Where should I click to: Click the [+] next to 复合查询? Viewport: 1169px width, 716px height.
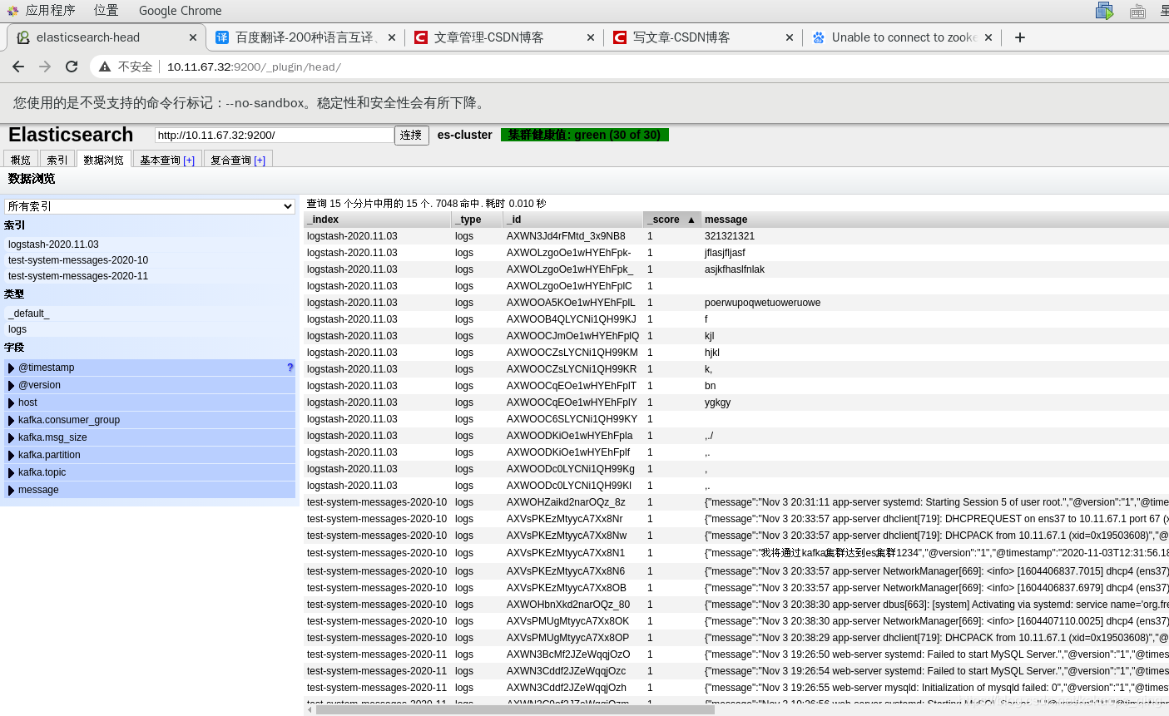pos(260,160)
